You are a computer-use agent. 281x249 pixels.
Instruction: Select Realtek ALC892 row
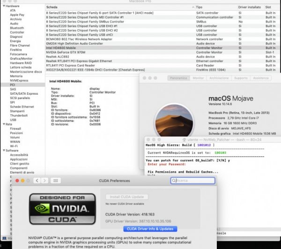pyautogui.click(x=162, y=57)
